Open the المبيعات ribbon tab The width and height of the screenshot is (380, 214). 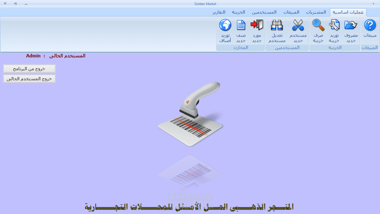point(292,12)
